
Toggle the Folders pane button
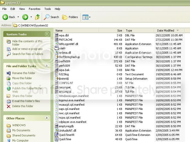coord(70,17)
